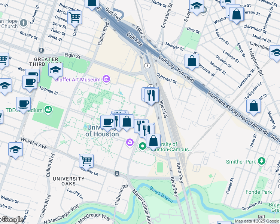Select the shopping cart marker near Callie St

75,18
